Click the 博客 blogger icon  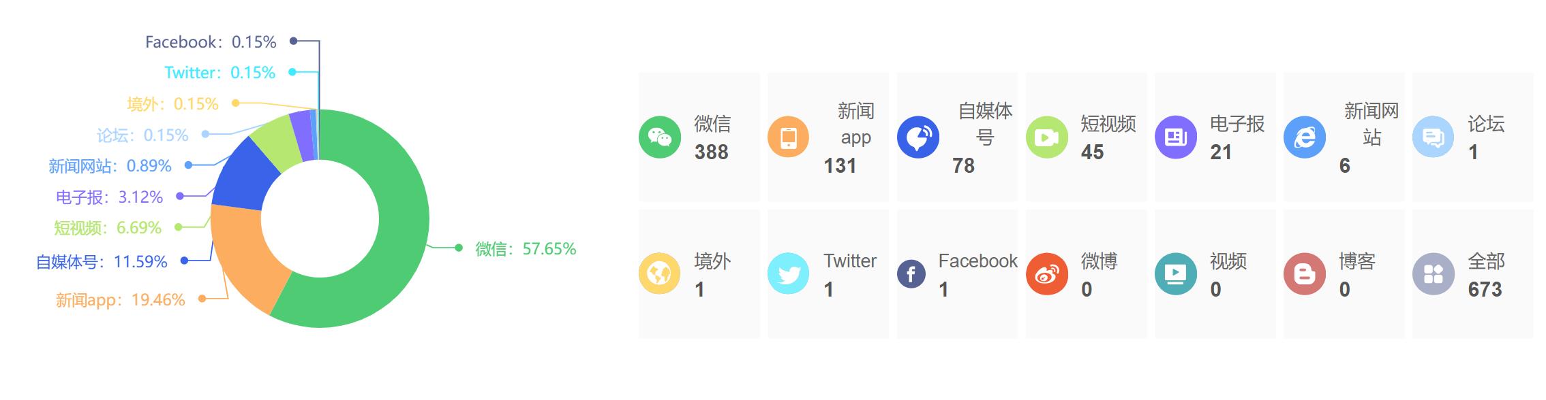(1304, 274)
